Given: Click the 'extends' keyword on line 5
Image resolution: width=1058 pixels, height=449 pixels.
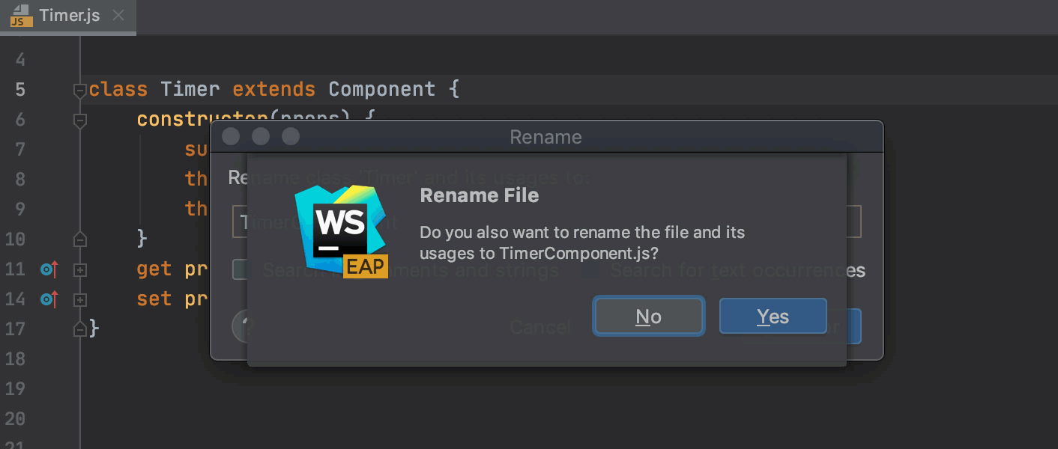Looking at the screenshot, I should [x=274, y=89].
